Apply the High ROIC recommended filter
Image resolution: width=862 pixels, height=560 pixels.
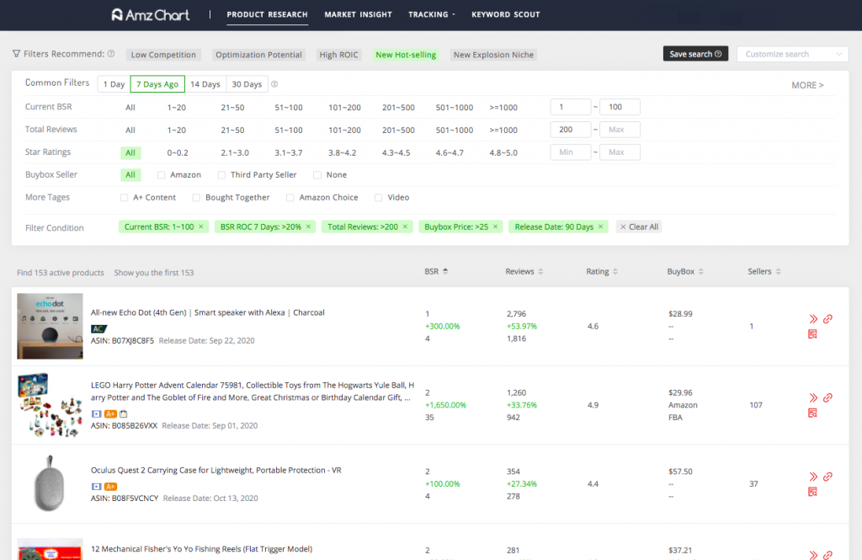338,55
